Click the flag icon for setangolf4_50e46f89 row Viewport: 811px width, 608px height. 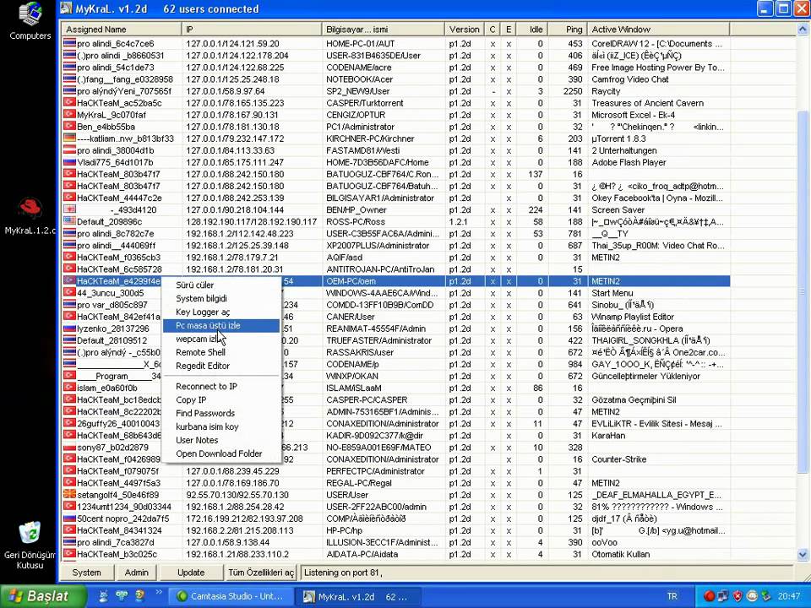coord(69,495)
